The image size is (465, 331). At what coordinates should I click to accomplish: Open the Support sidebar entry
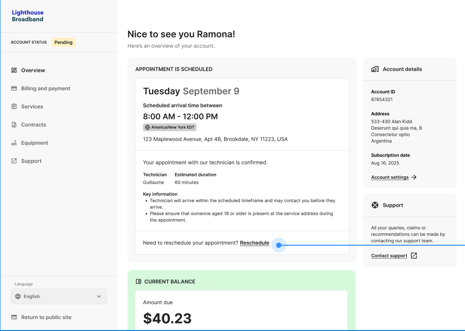[31, 161]
